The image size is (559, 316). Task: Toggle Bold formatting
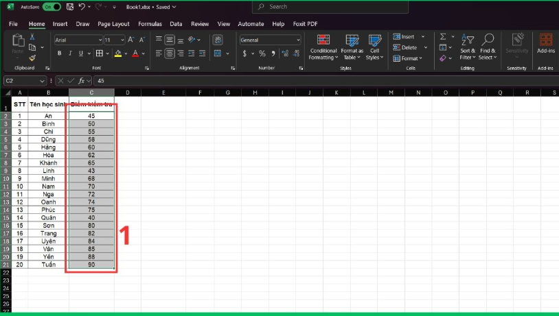point(60,53)
